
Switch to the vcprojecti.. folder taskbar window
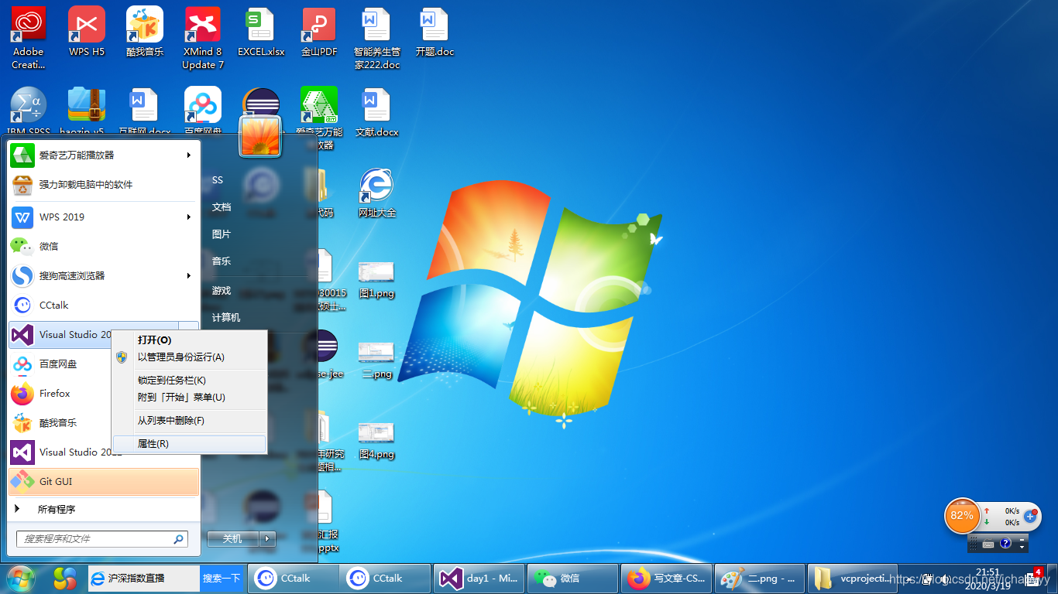click(852, 578)
